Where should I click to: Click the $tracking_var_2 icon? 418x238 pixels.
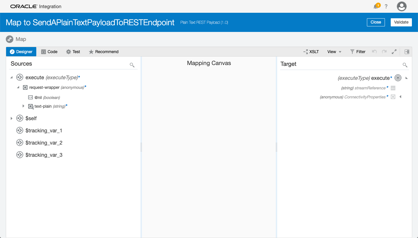click(x=19, y=143)
